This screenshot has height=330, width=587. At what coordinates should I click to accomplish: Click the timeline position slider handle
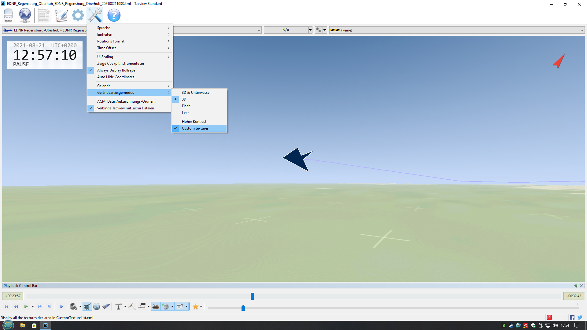[x=252, y=296]
